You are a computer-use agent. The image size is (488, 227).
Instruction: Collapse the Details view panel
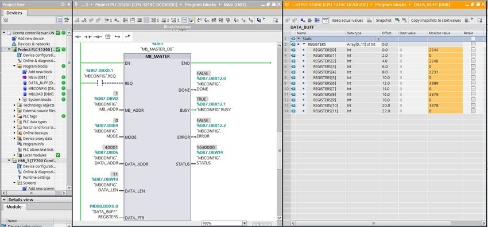pyautogui.click(x=4, y=199)
